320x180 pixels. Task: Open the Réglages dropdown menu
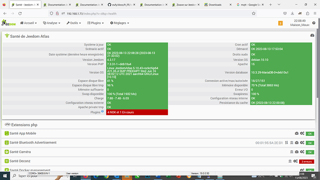[120, 23]
